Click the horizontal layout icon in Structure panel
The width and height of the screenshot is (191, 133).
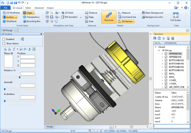point(155,38)
